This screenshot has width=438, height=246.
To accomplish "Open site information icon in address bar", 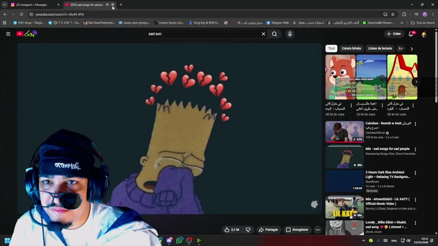I will pos(31,14).
